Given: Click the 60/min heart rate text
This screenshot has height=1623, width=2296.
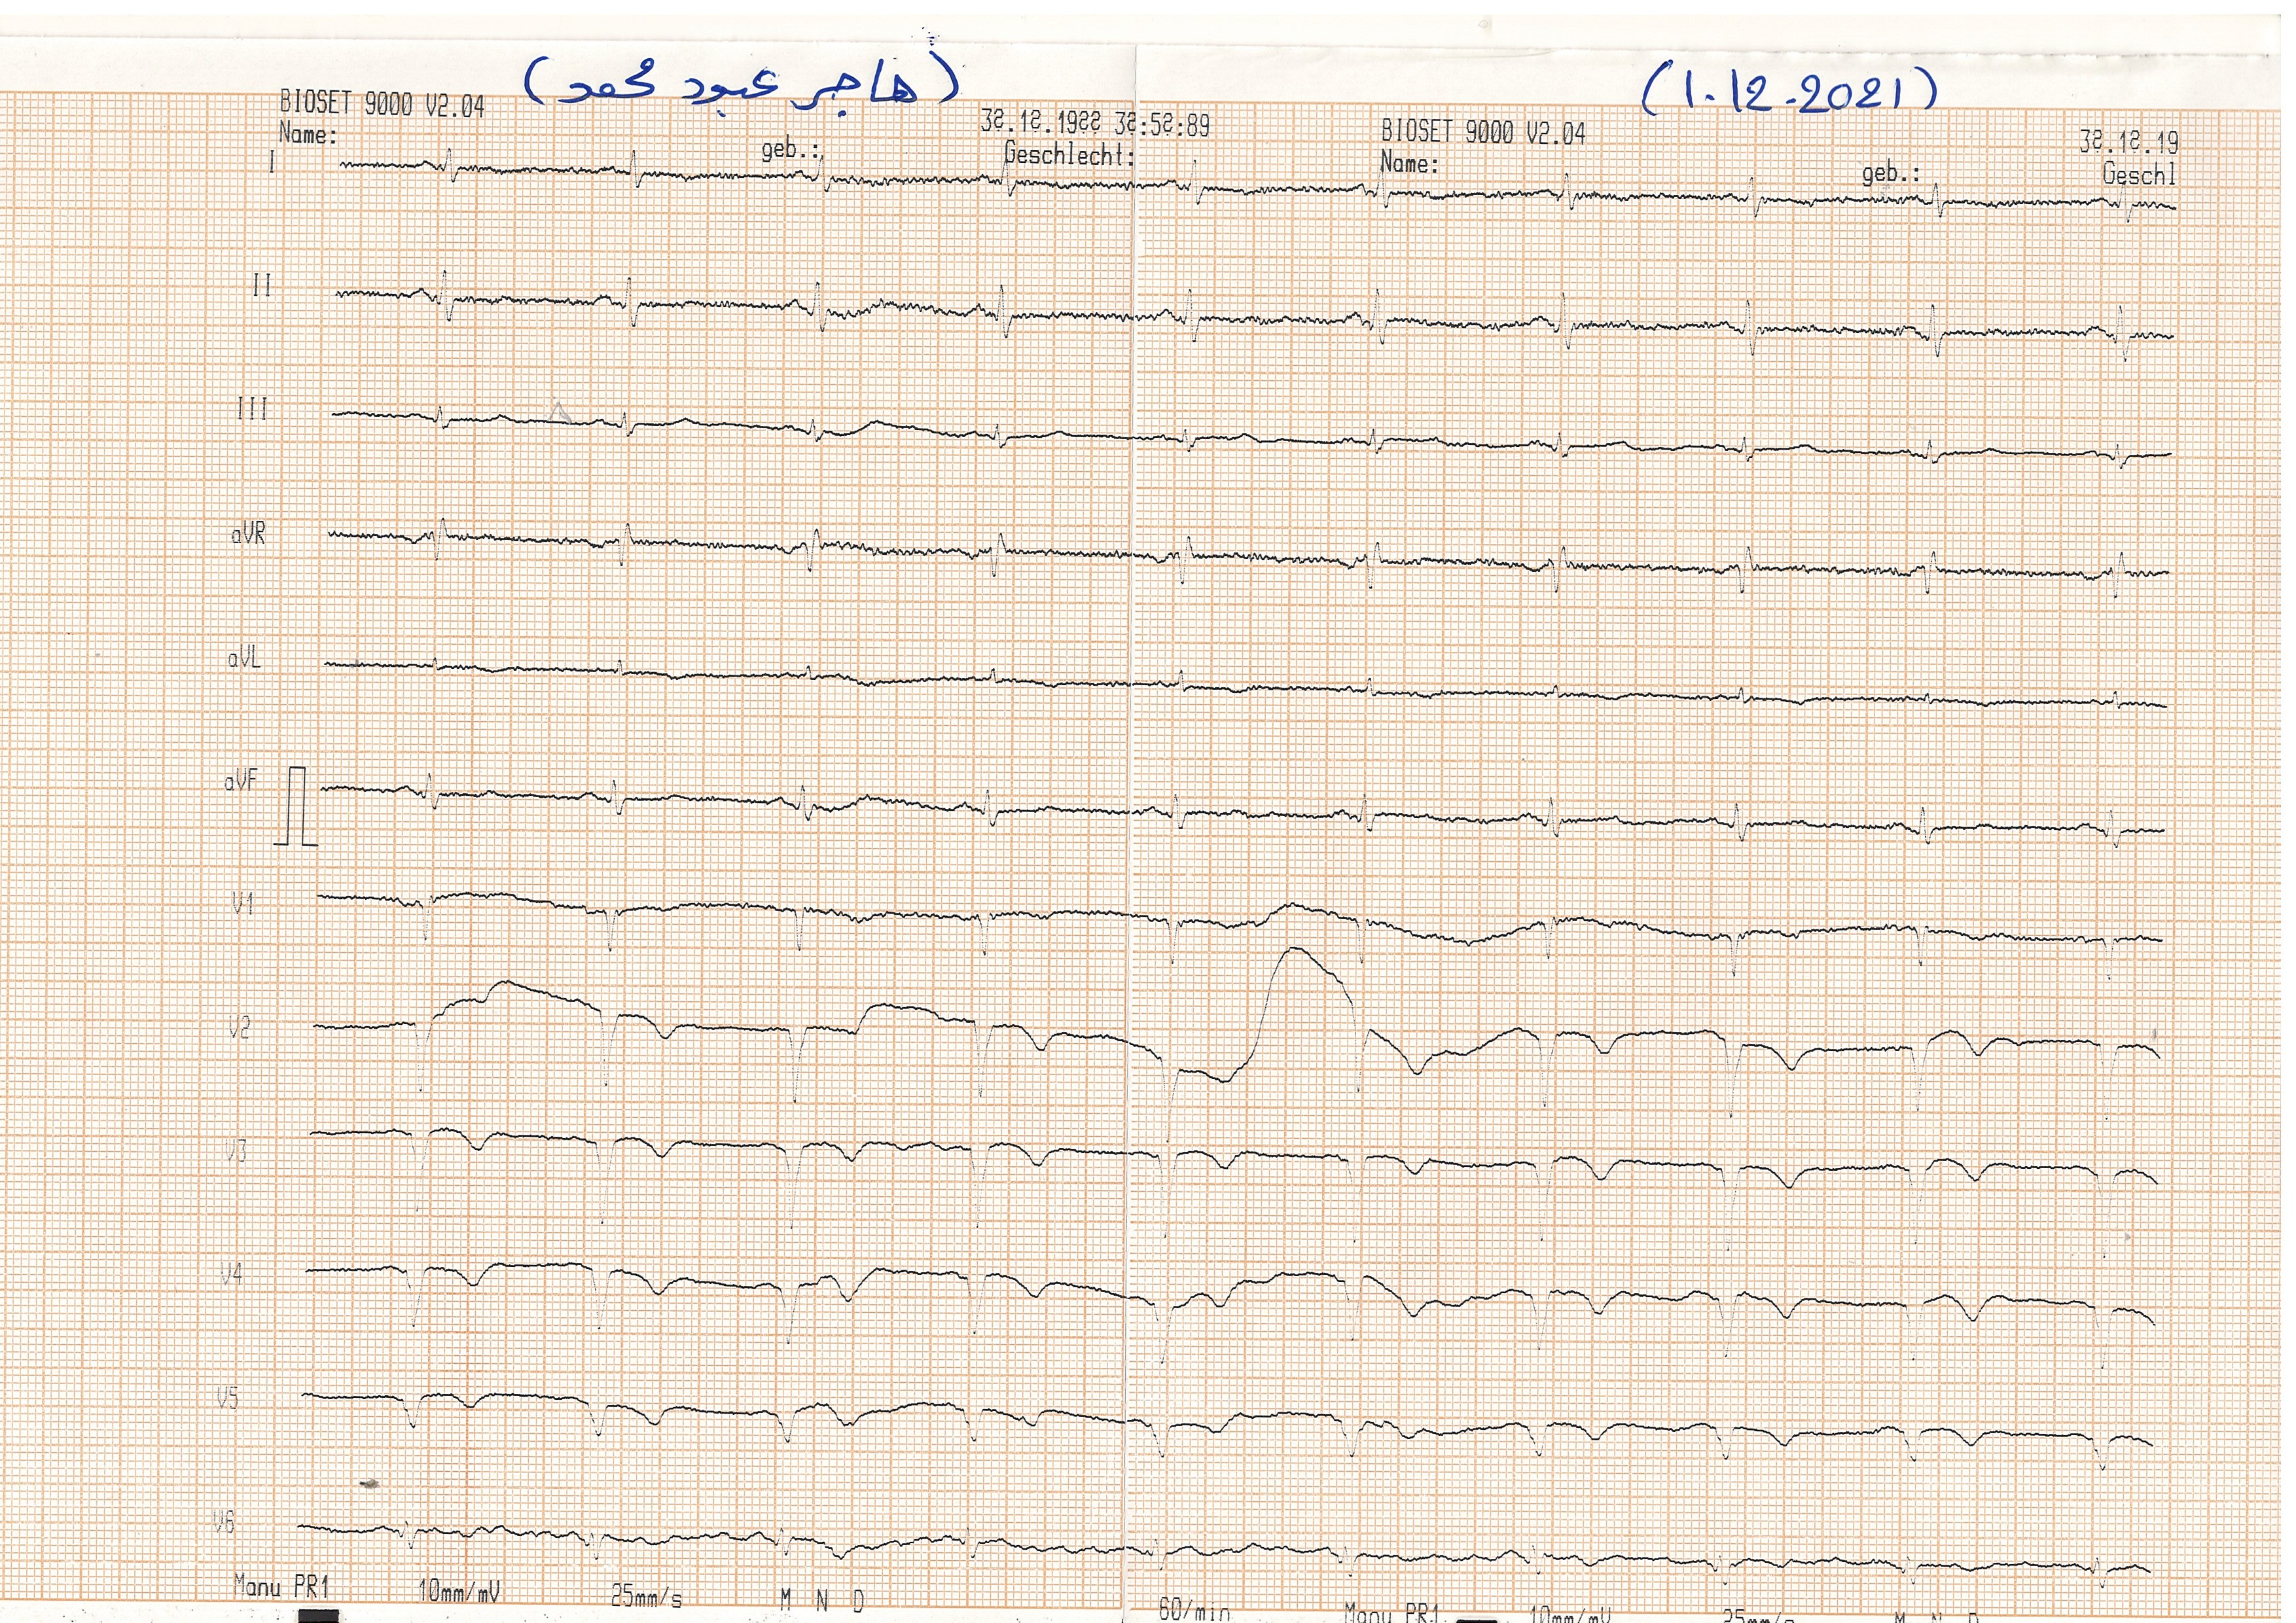Looking at the screenshot, I should tap(1194, 1609).
